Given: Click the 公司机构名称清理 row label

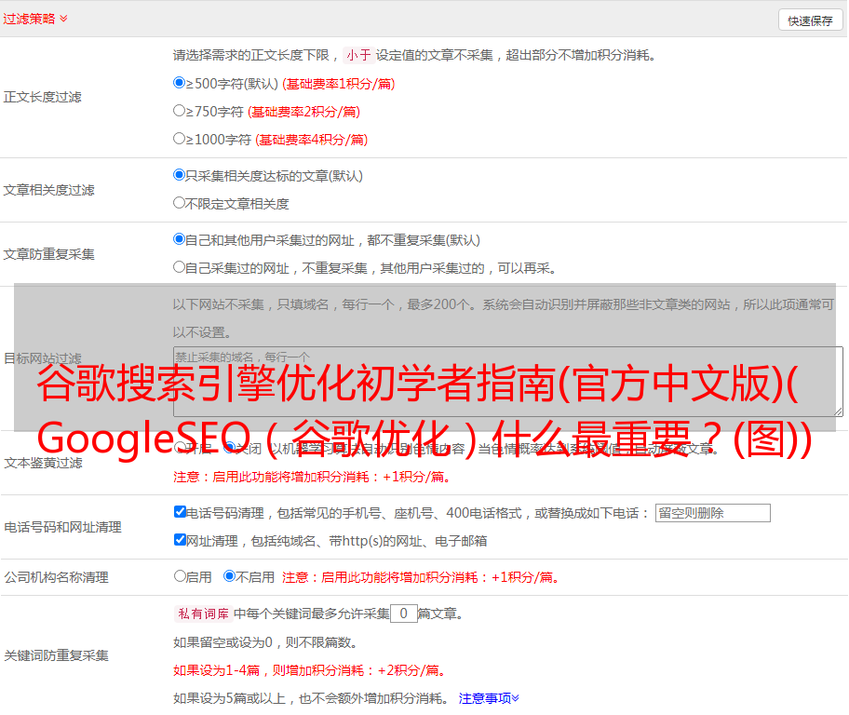Looking at the screenshot, I should [56, 577].
